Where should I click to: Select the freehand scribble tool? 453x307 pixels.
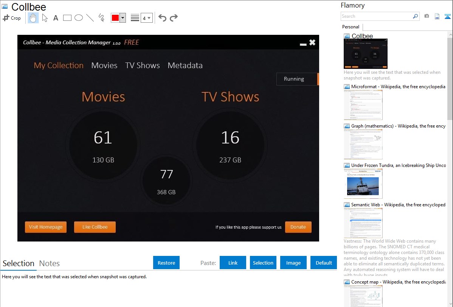(x=101, y=18)
